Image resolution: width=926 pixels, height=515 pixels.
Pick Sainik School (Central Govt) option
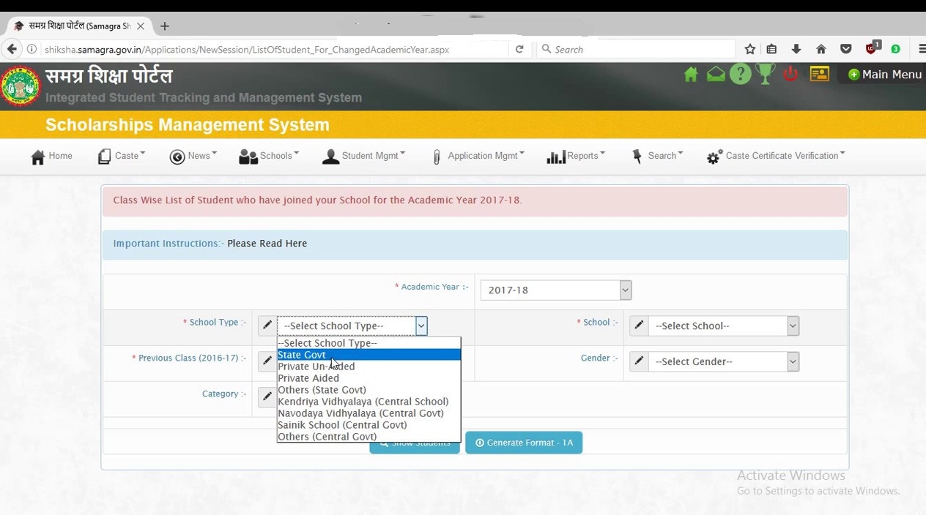[342, 425]
